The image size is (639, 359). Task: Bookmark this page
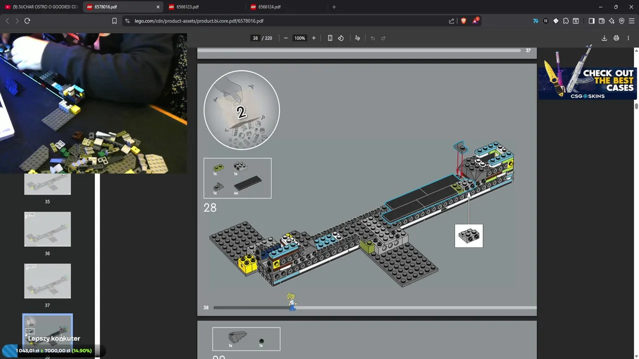114,21
